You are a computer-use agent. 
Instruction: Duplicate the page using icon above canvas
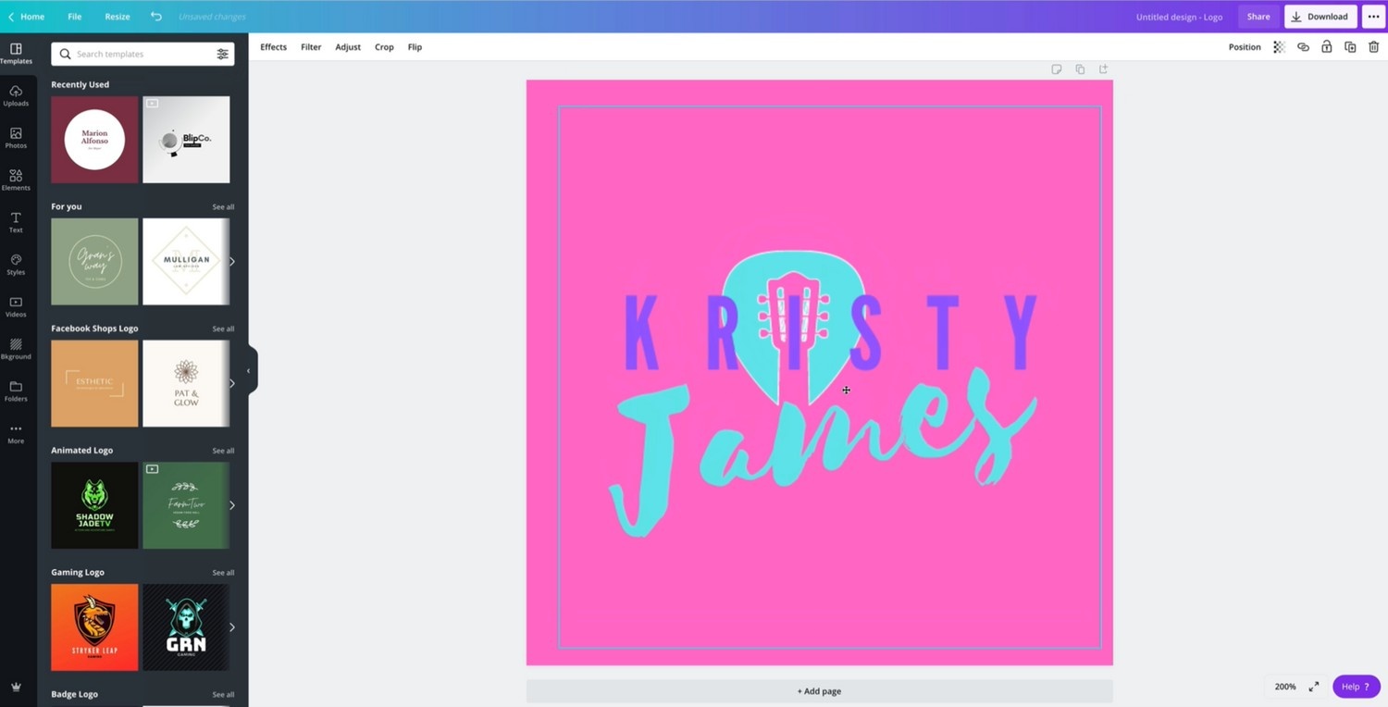[x=1080, y=69]
